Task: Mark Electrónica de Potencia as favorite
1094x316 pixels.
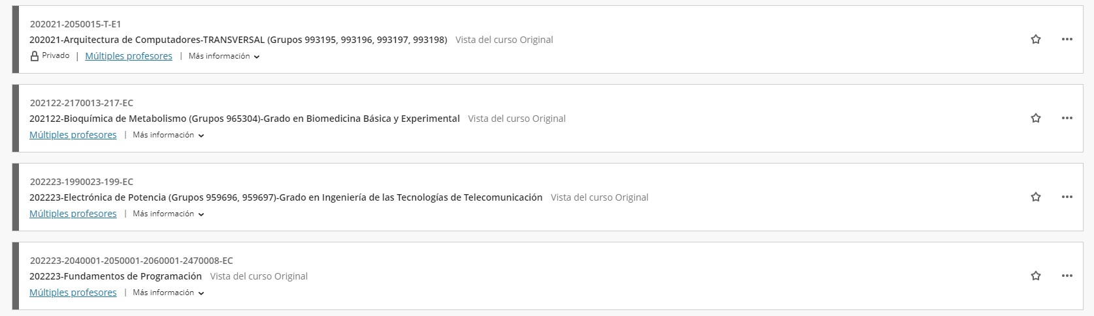Action: [x=1035, y=197]
